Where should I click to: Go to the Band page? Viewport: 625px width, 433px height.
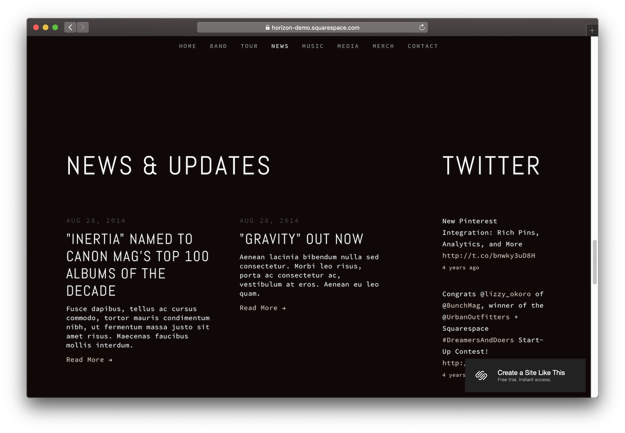point(218,46)
